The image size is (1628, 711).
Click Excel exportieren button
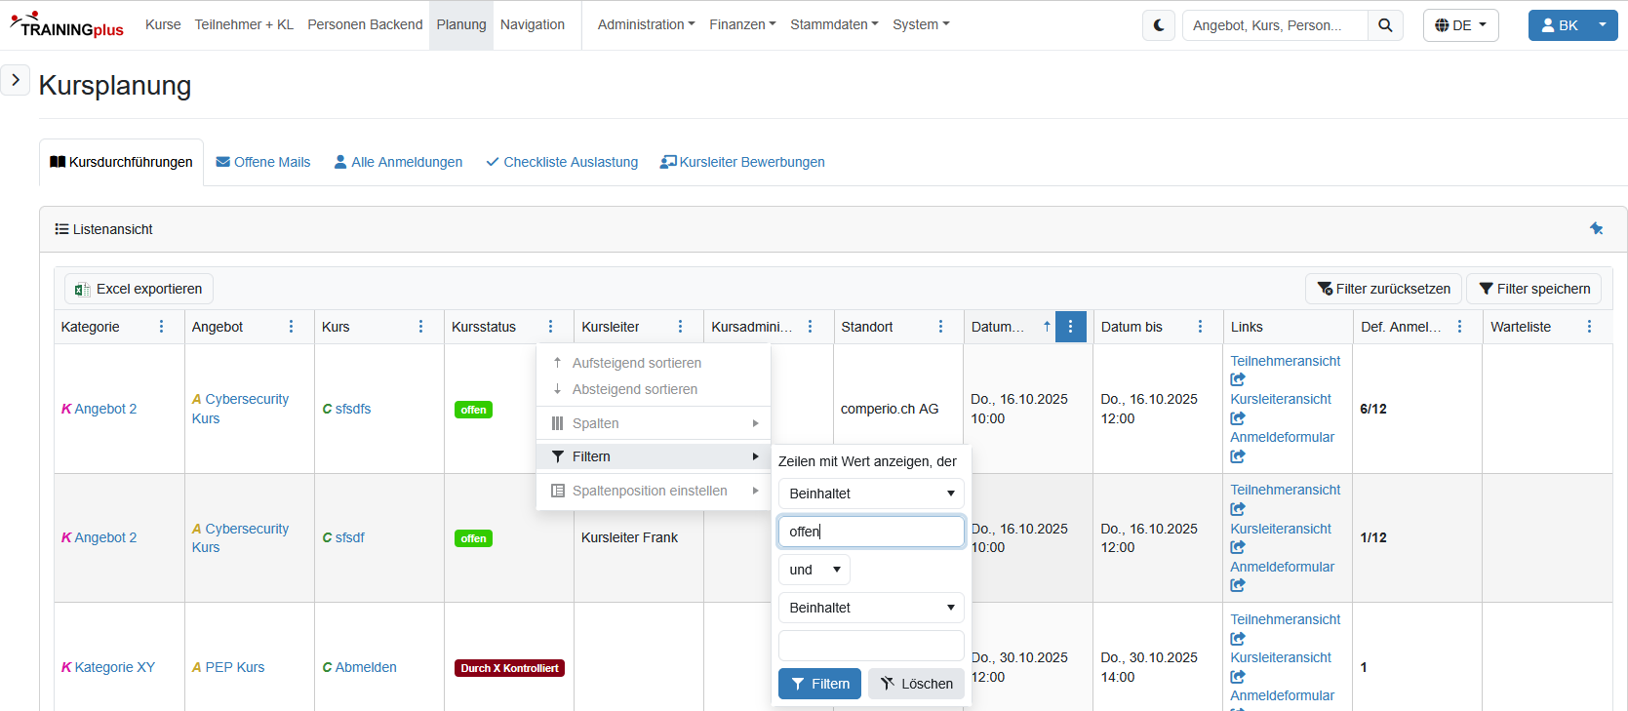(x=139, y=289)
